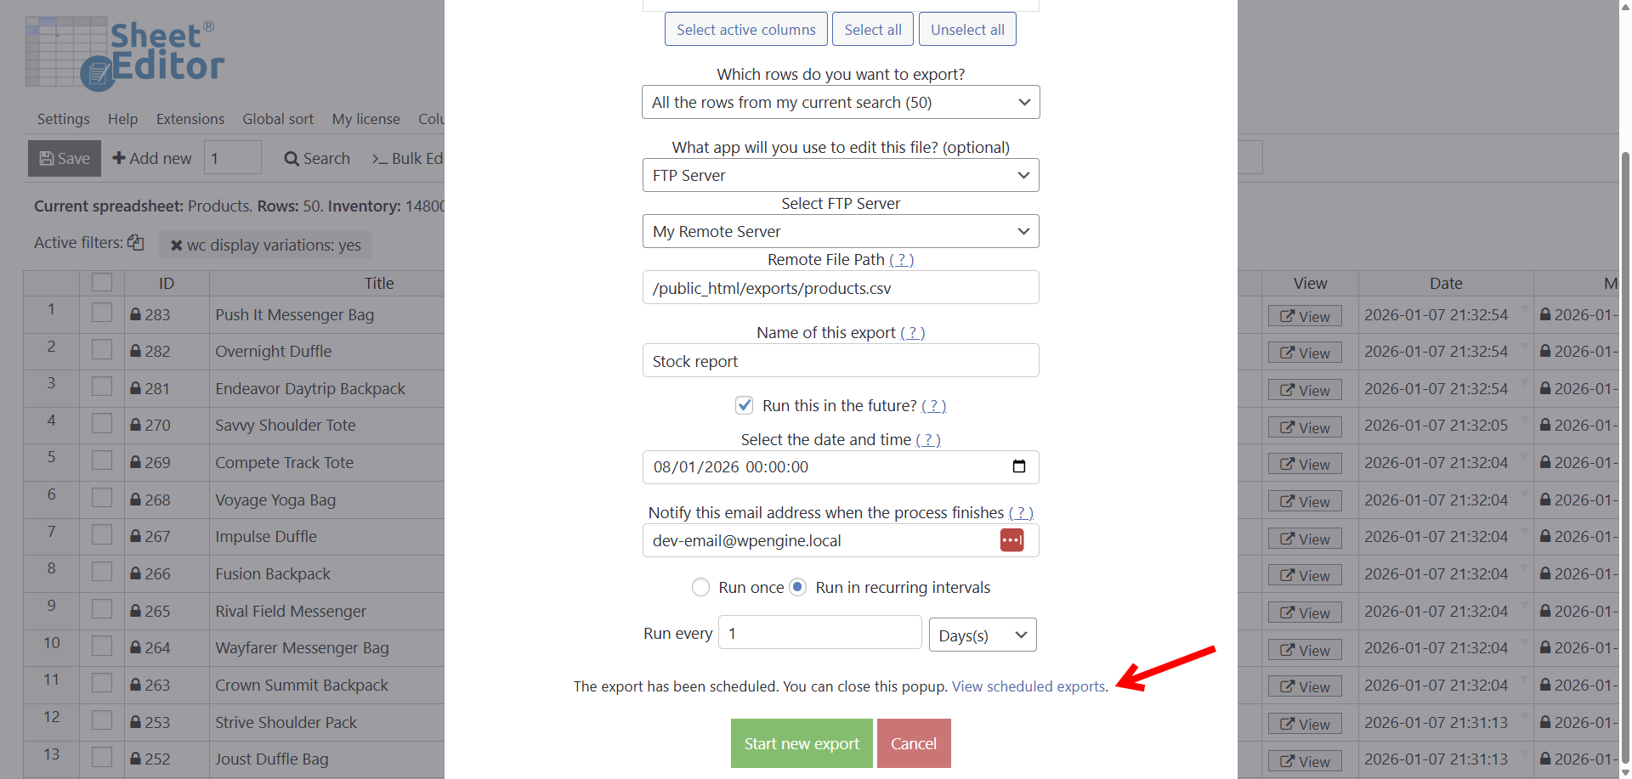The height and width of the screenshot is (779, 1632).
Task: Select the Run once radio option
Action: [700, 587]
